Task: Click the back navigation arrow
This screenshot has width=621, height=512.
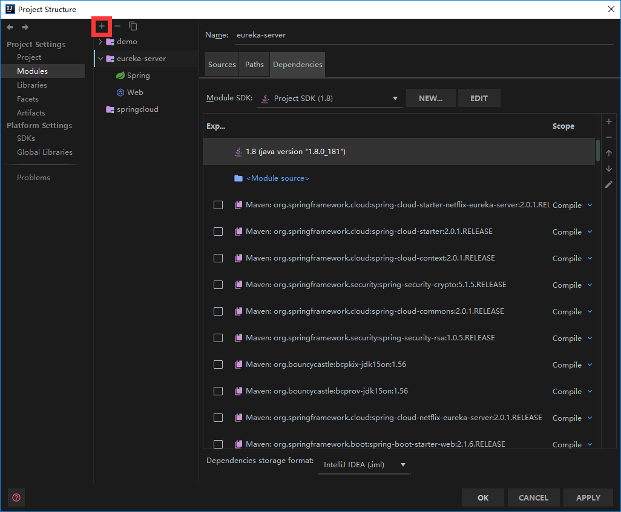Action: [x=9, y=27]
